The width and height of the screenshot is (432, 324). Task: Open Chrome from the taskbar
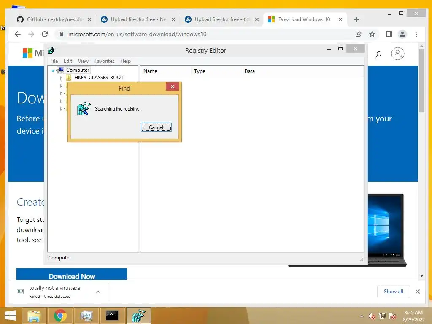(x=60, y=316)
